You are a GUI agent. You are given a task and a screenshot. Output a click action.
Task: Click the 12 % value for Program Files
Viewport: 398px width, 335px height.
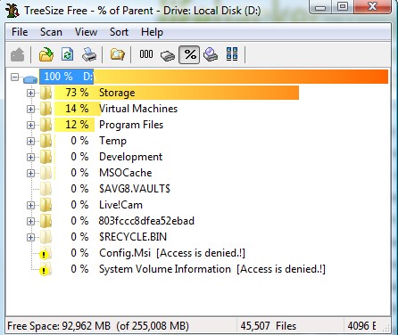coord(77,125)
